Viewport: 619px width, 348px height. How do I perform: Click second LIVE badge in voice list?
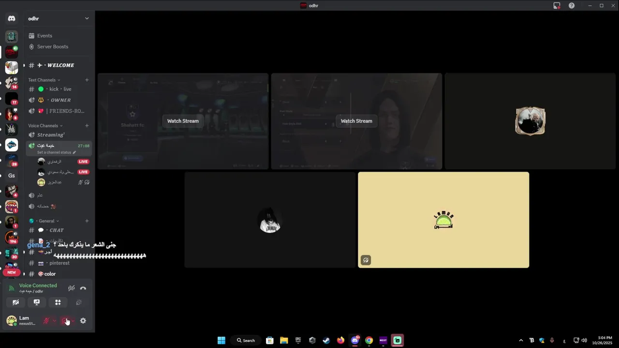click(x=84, y=172)
